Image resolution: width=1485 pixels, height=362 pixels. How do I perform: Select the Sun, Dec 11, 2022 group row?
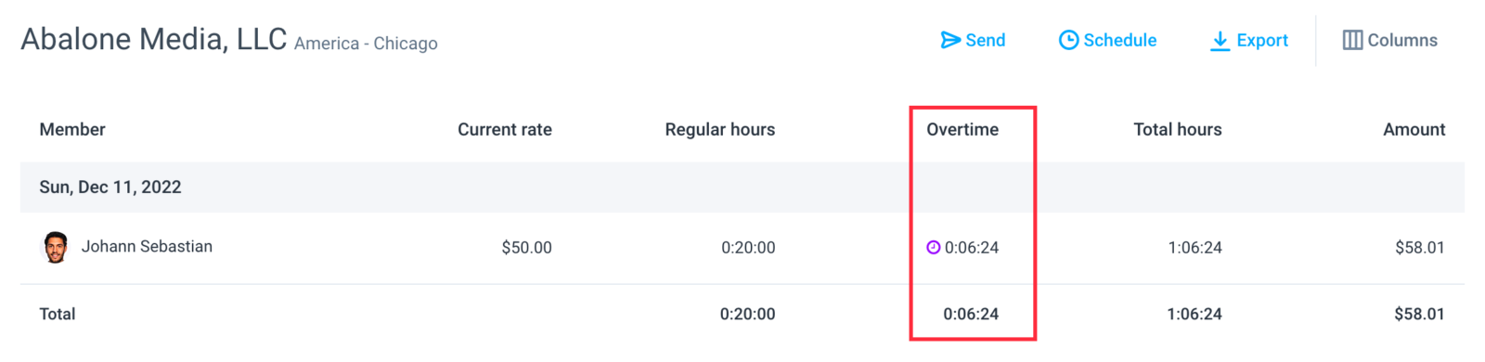(742, 187)
